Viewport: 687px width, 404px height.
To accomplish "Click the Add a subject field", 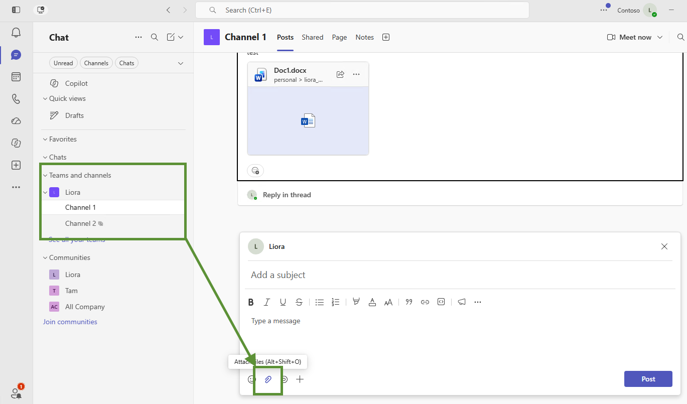I will [x=460, y=275].
